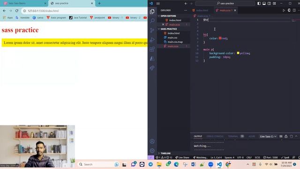The width and height of the screenshot is (300, 169).
Task: Click red color swatch in editor
Action: click(220, 38)
